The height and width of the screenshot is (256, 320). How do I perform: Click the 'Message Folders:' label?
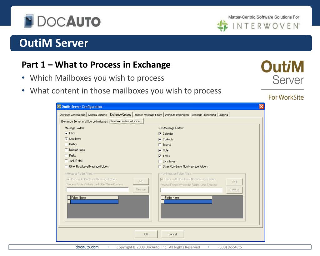click(75, 128)
